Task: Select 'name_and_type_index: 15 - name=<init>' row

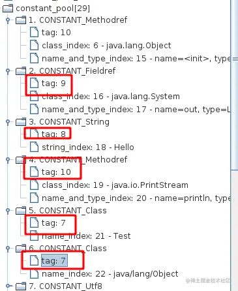Action: 136,59
